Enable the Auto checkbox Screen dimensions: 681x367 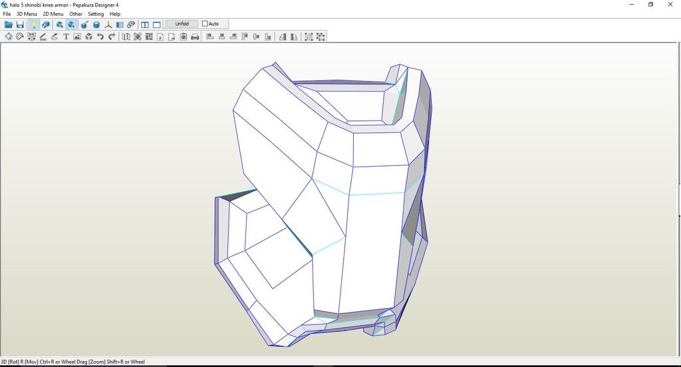coord(205,24)
